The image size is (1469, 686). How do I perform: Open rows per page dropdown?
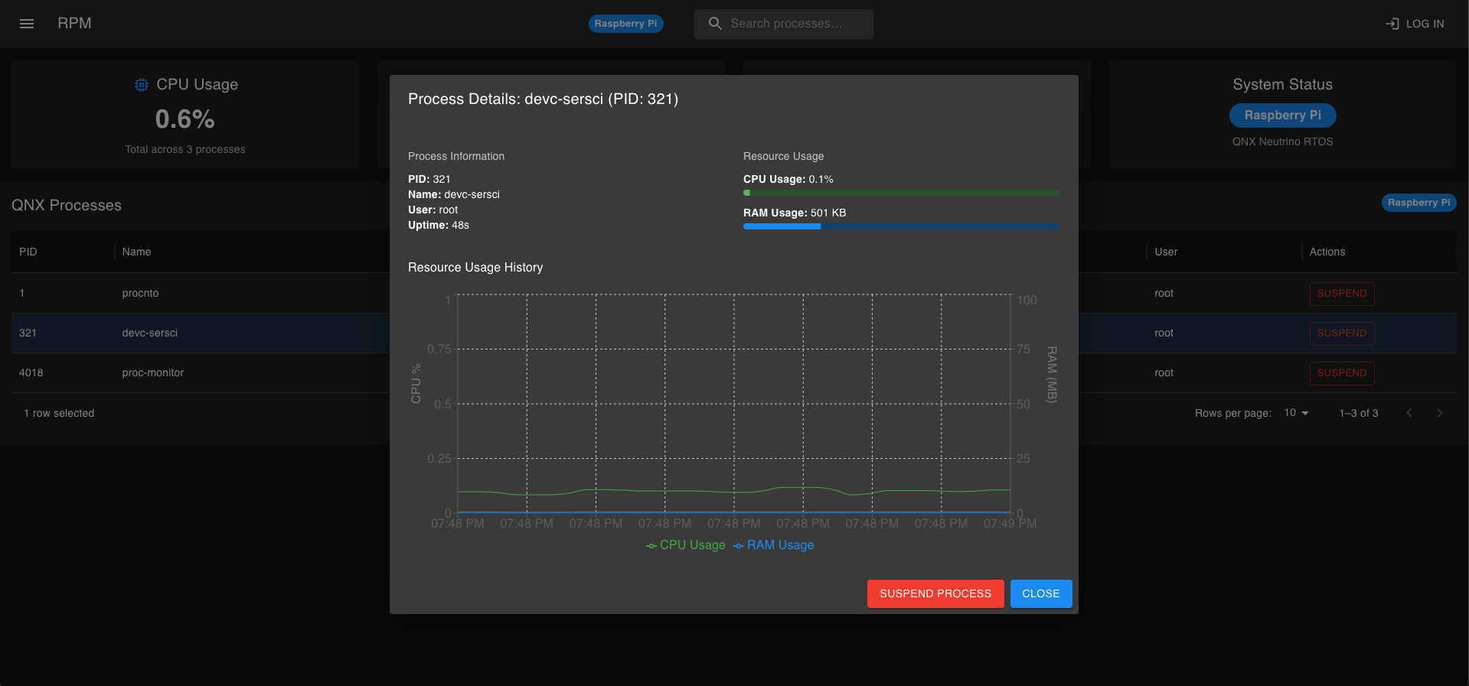coord(1296,413)
